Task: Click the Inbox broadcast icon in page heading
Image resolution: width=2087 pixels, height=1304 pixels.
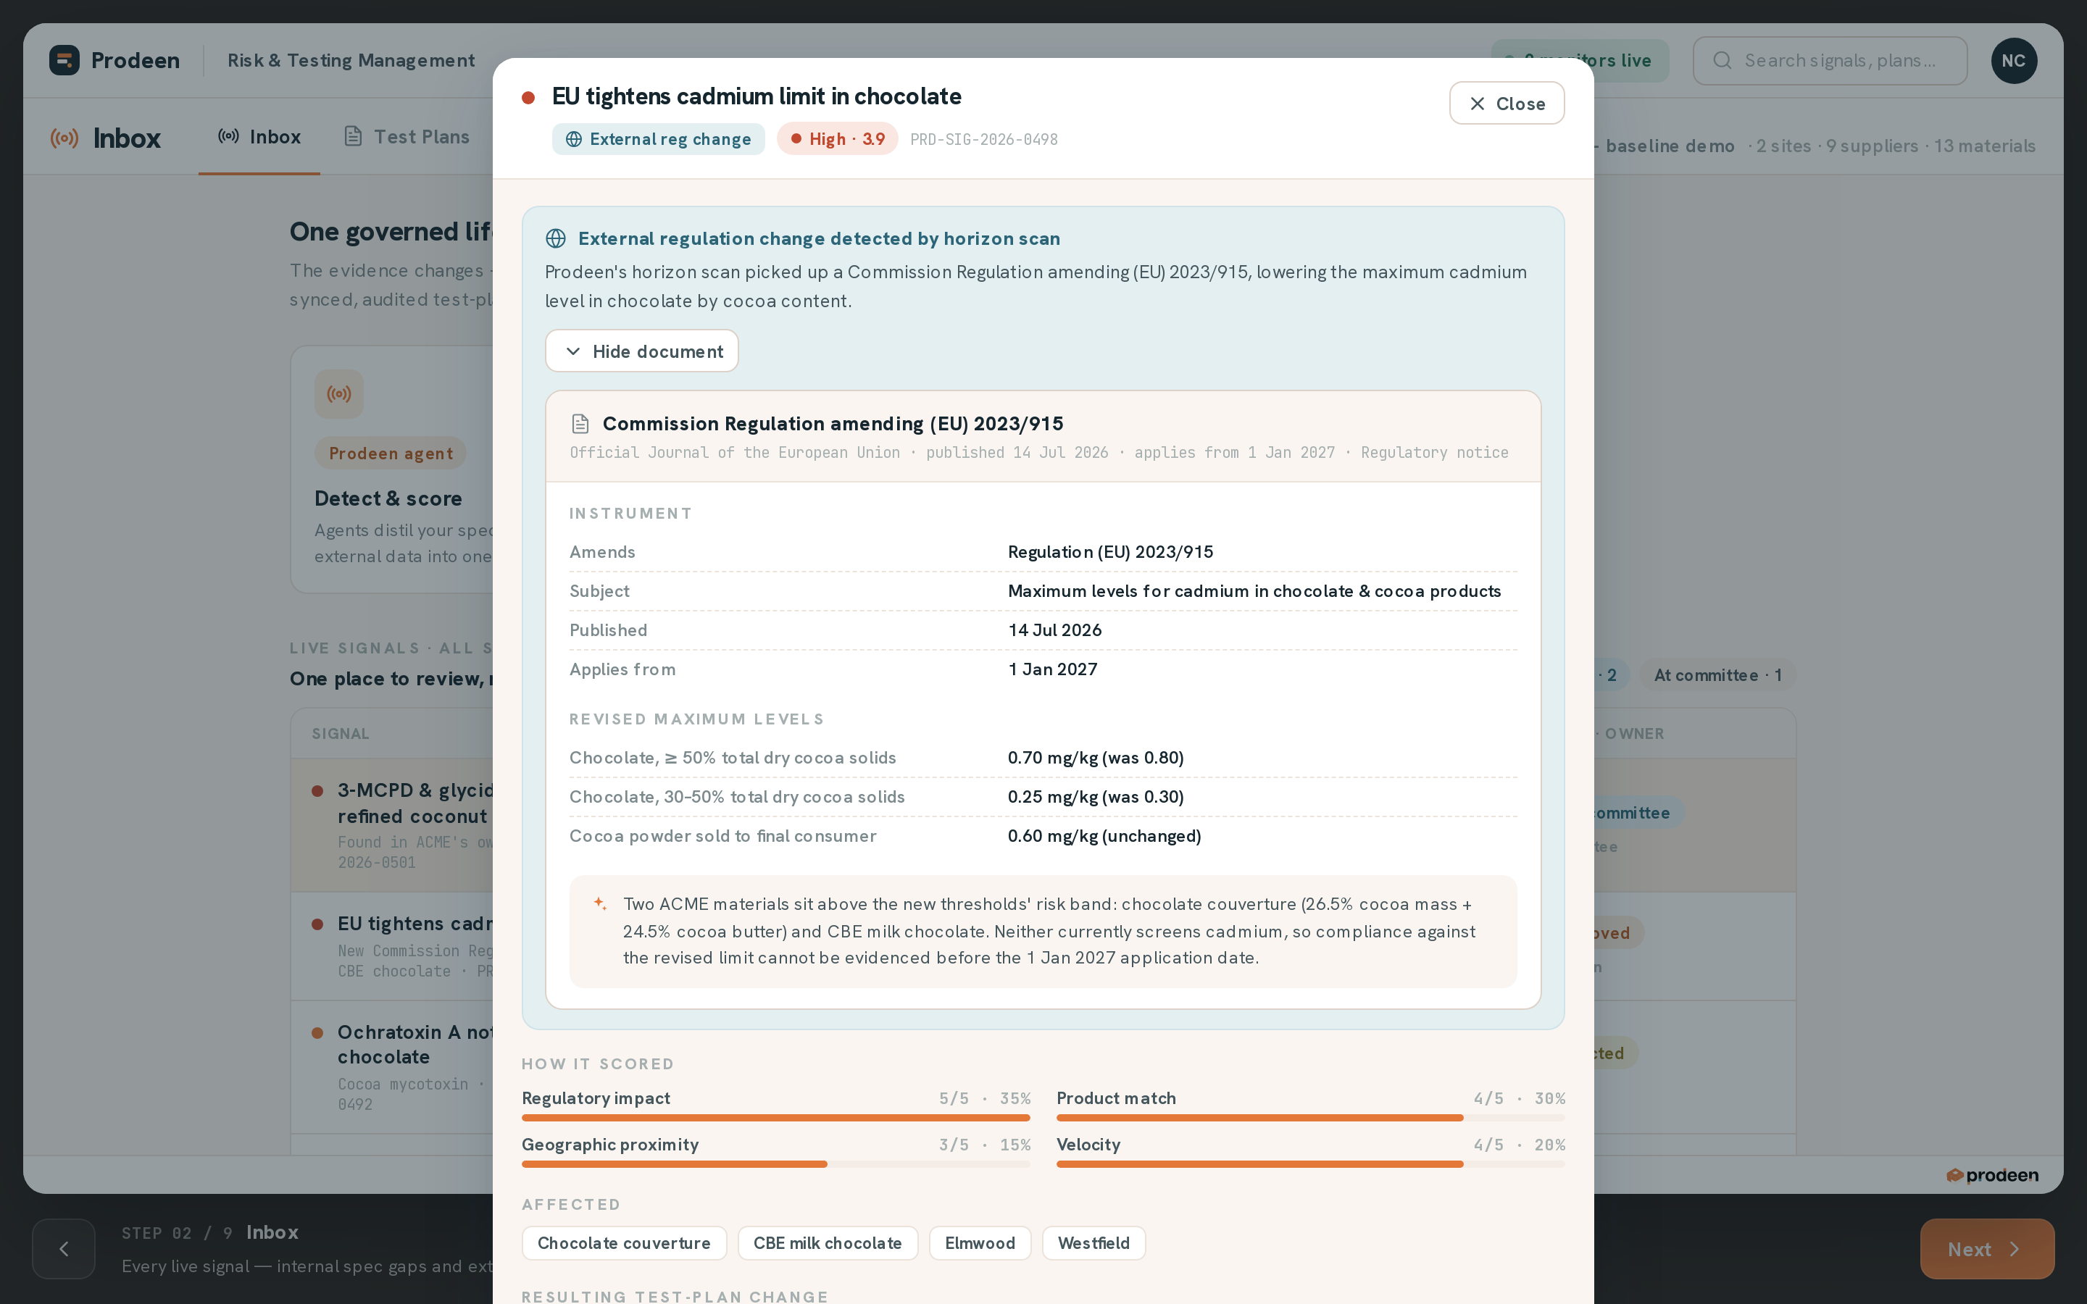Action: [64, 138]
